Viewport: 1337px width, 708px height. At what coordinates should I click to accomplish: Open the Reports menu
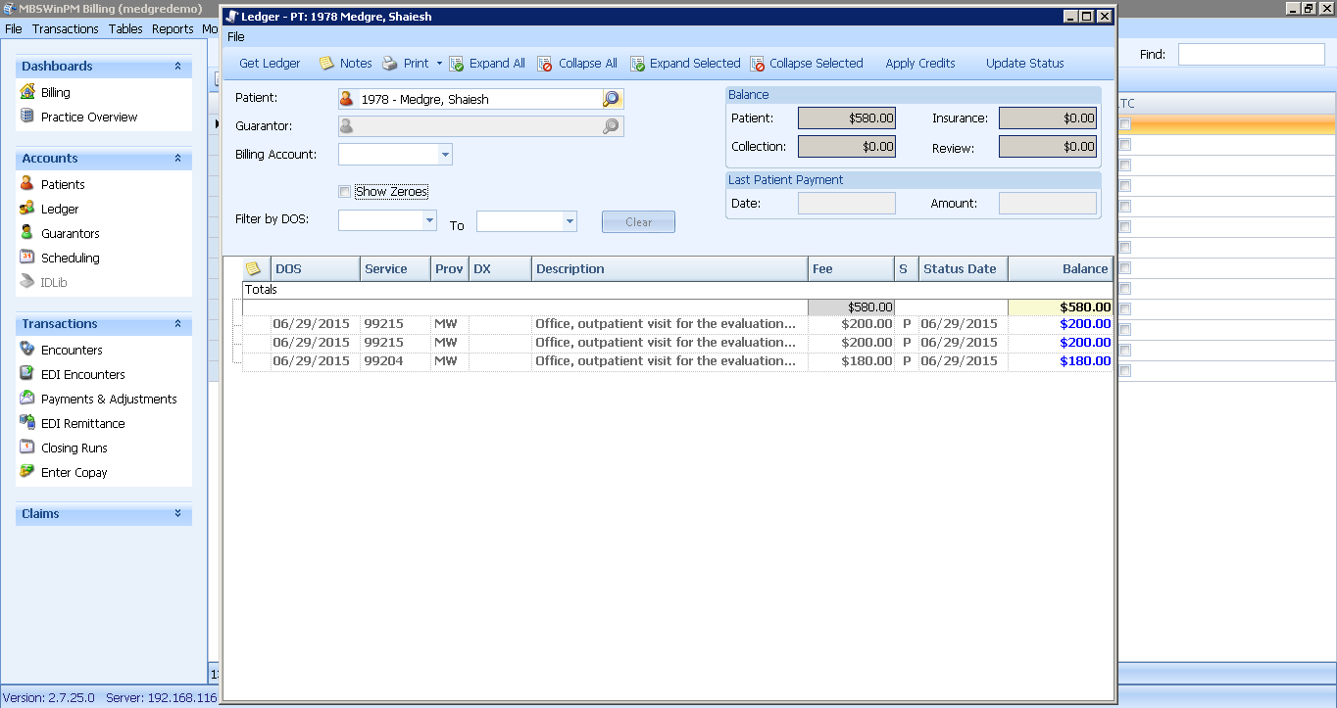click(173, 29)
